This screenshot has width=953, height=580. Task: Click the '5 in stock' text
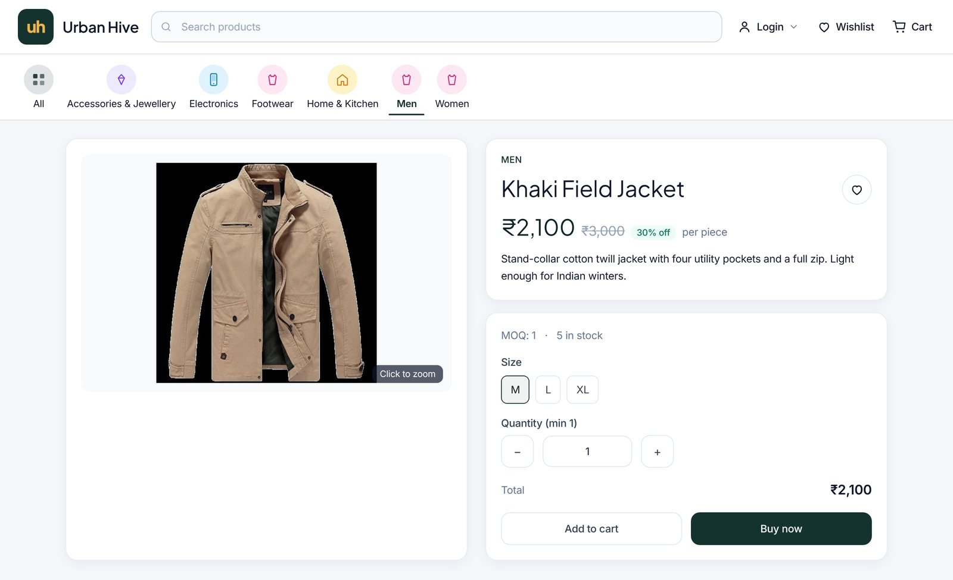580,336
